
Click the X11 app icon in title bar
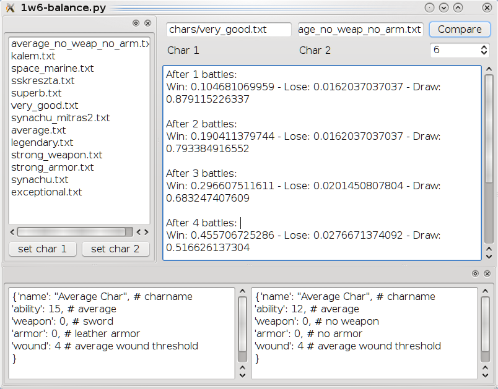[x=9, y=7]
